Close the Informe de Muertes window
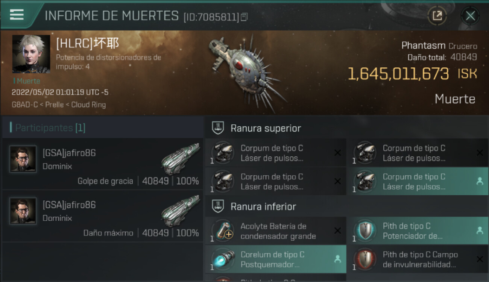The image size is (489, 282). 470,16
